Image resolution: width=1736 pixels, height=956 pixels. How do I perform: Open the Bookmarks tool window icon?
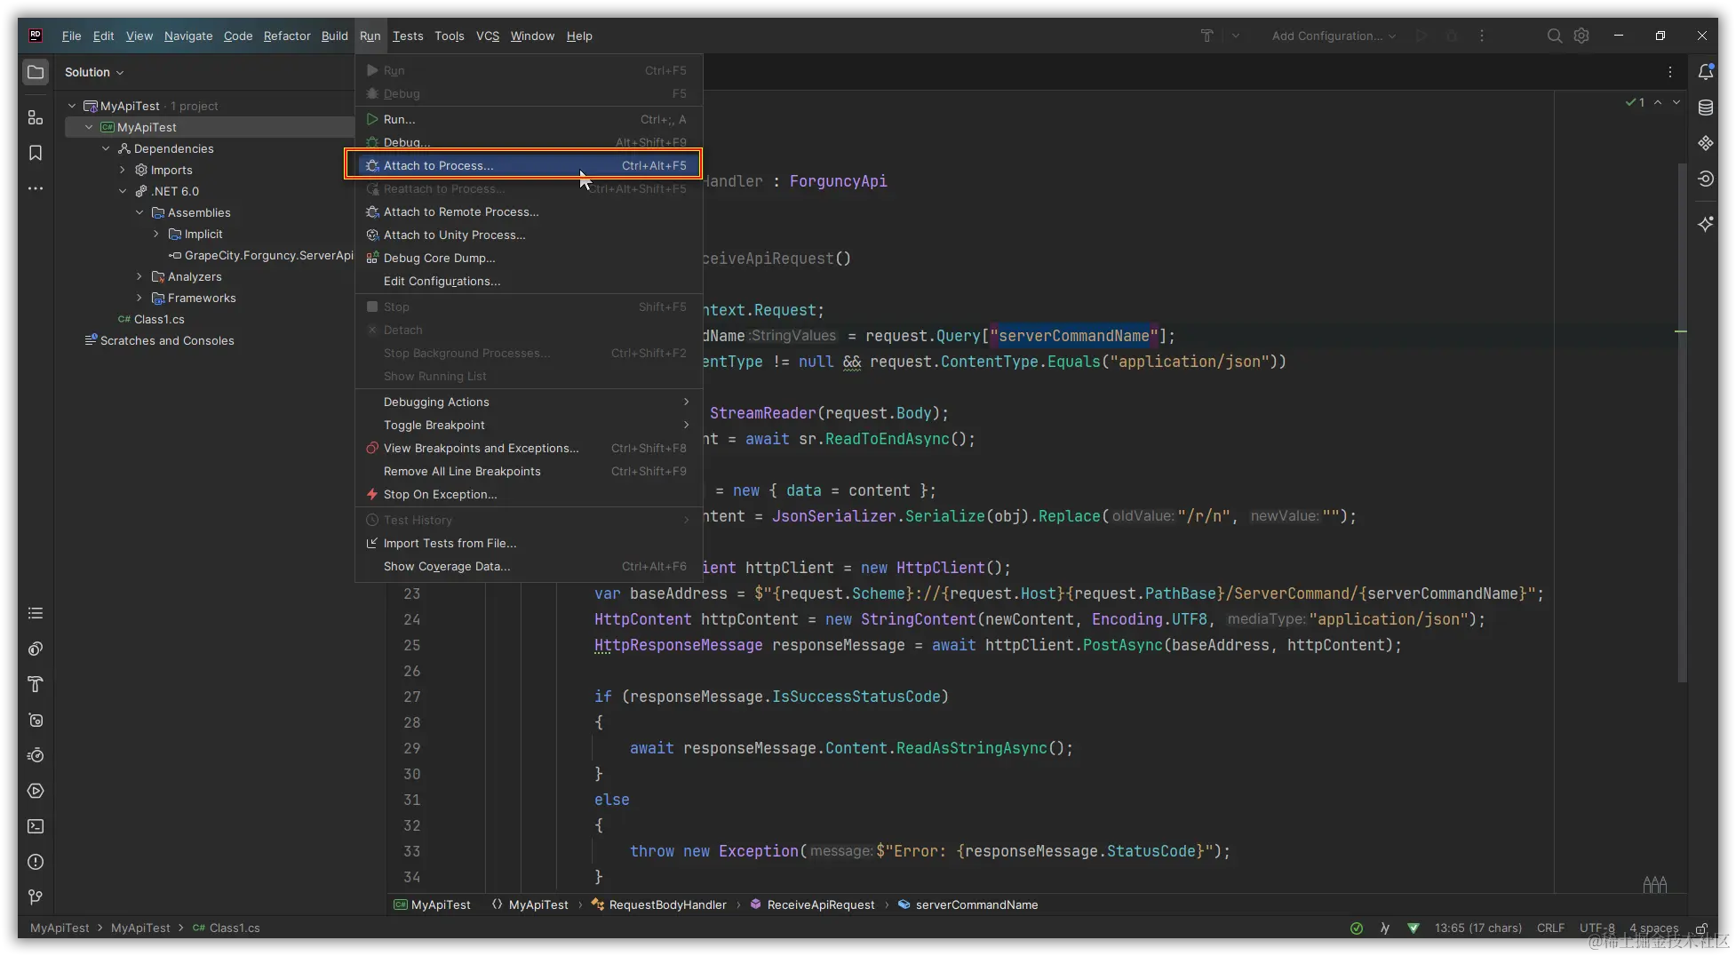coord(36,153)
